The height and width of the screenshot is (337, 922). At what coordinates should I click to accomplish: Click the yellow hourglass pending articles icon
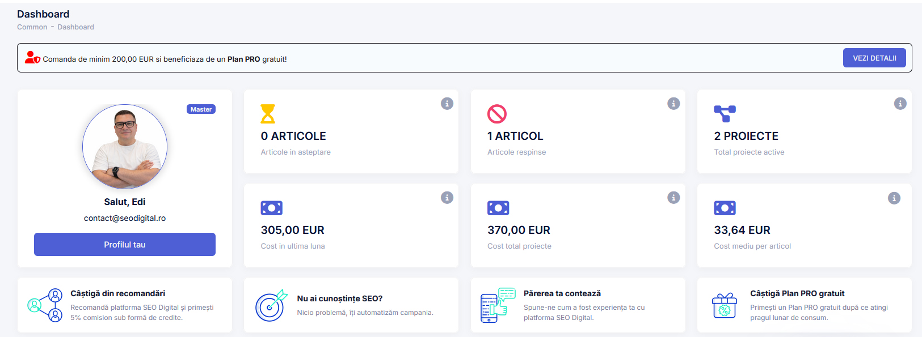[268, 114]
